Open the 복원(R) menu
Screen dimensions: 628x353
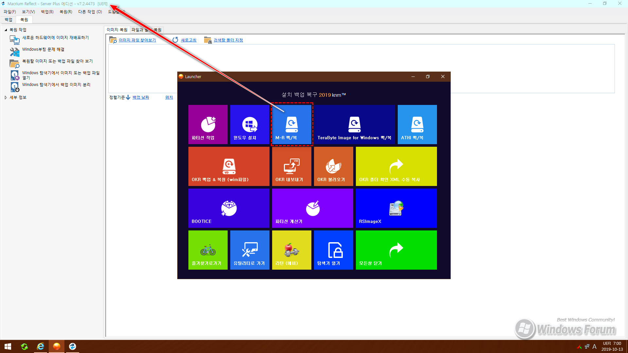click(x=66, y=12)
